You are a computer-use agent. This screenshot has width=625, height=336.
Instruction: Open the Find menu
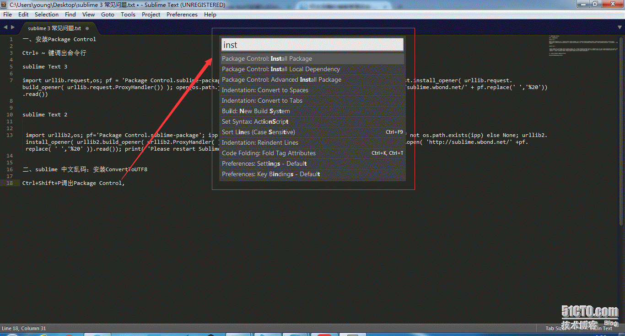70,14
